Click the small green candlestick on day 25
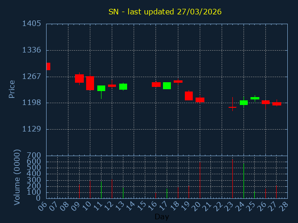The height and width of the screenshot is (223, 298). point(255,98)
